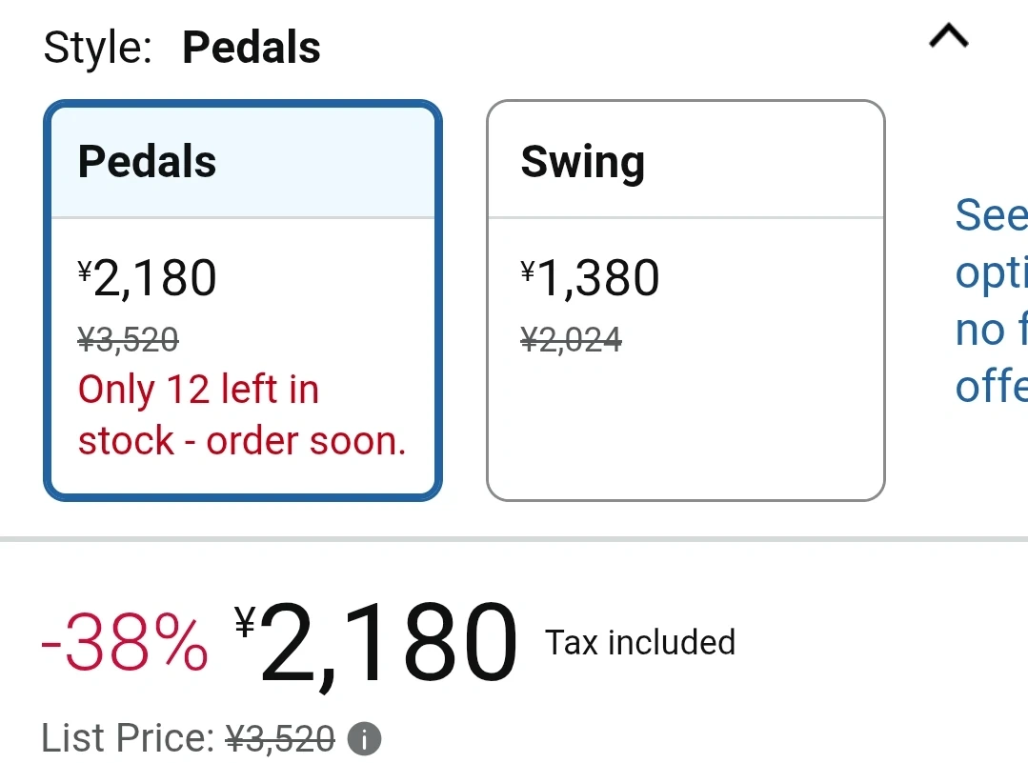Open the partially visible See more options link

coord(991,301)
